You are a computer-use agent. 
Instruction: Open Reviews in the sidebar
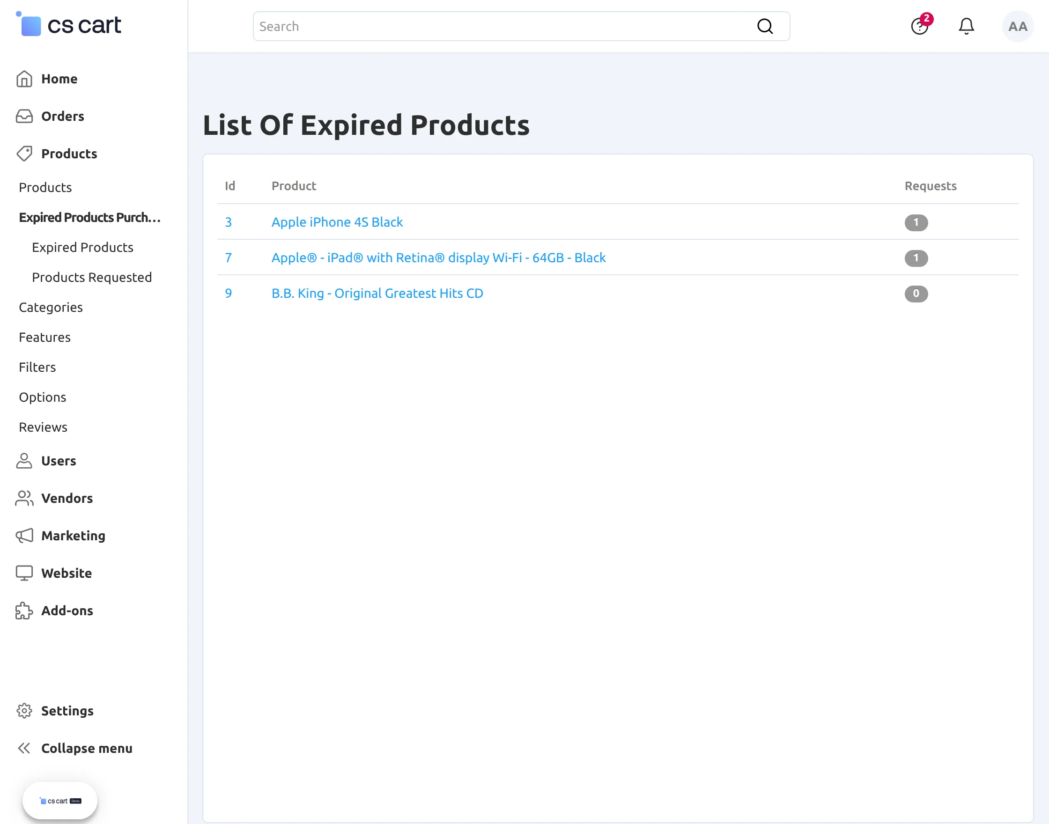tap(43, 427)
